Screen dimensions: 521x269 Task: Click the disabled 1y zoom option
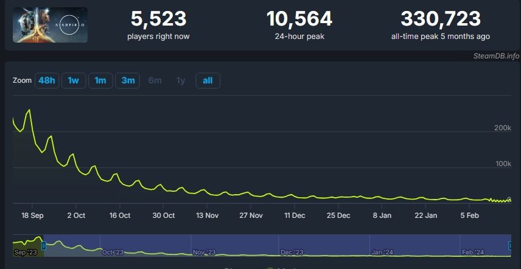point(180,80)
